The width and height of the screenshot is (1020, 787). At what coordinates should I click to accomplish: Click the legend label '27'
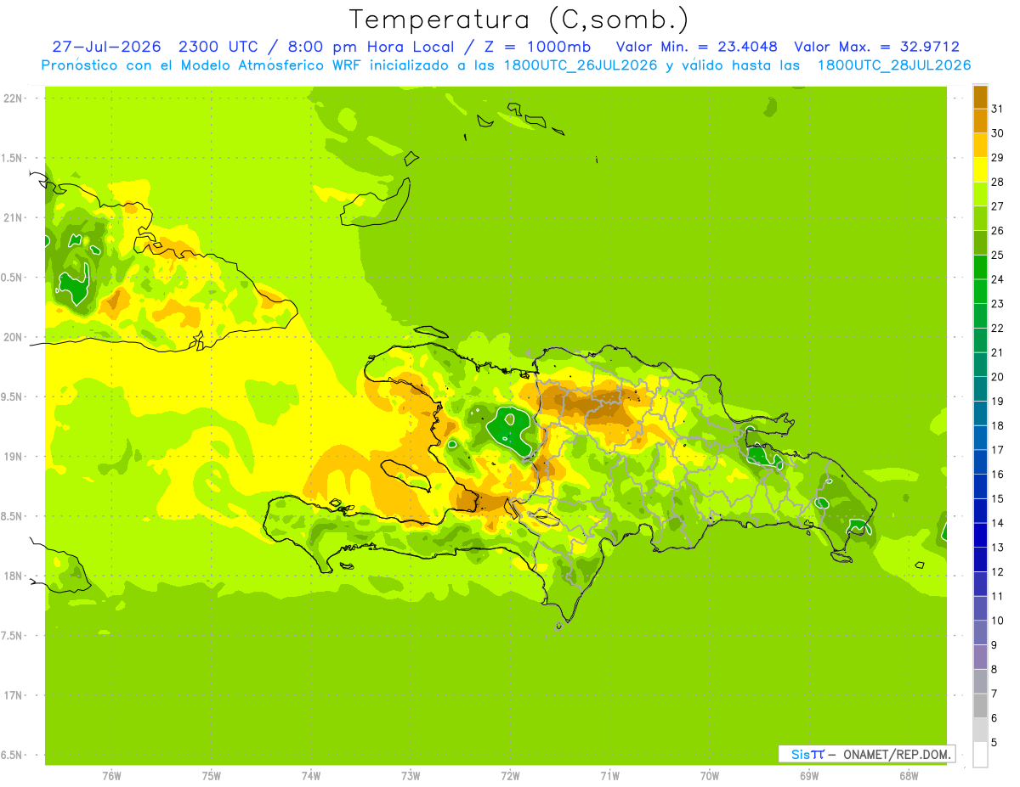coord(997,206)
